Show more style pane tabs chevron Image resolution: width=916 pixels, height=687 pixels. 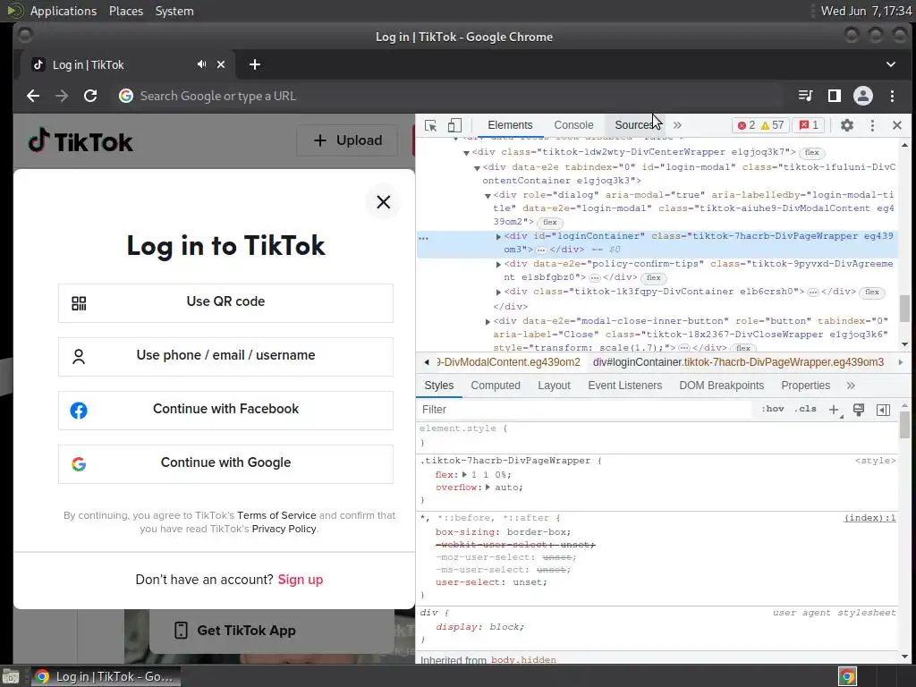click(851, 386)
